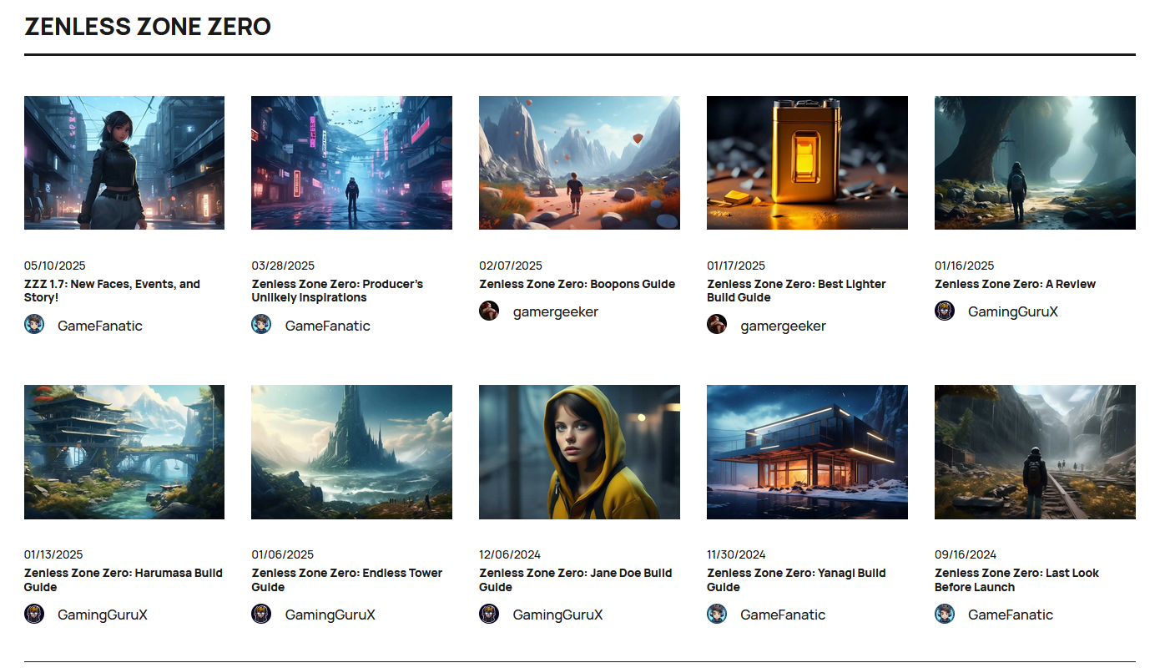The height and width of the screenshot is (668, 1170).
Task: Click the date 02/07/2025
Action: click(x=511, y=266)
